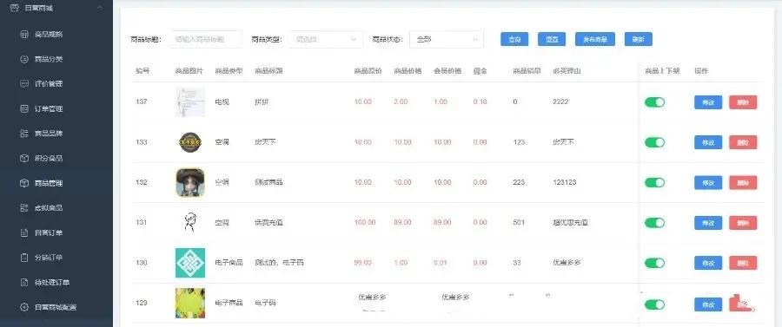The width and height of the screenshot is (782, 327).
Task: Open product image thumbnail for row 137
Action: click(190, 102)
